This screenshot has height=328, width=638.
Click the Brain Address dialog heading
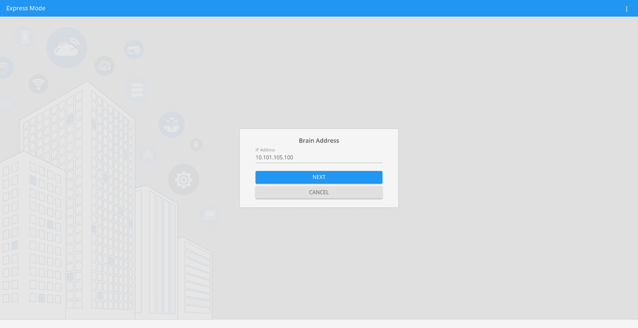(319, 141)
